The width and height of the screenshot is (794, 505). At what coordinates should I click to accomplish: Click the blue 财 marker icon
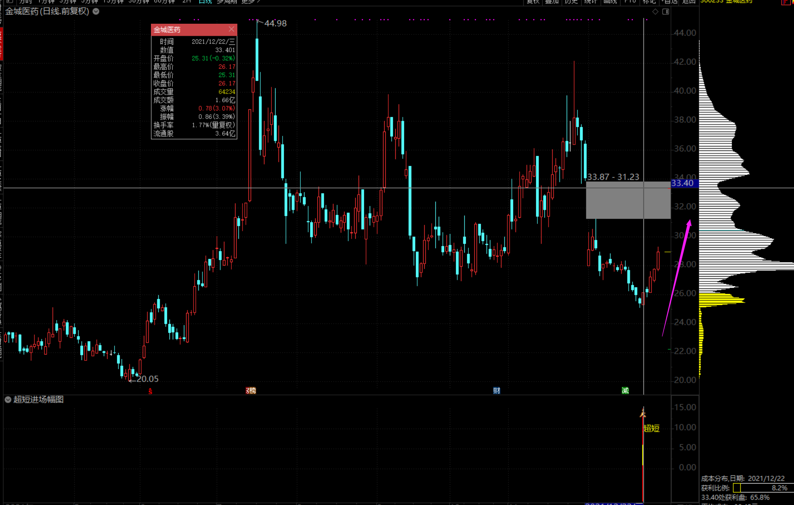click(497, 390)
